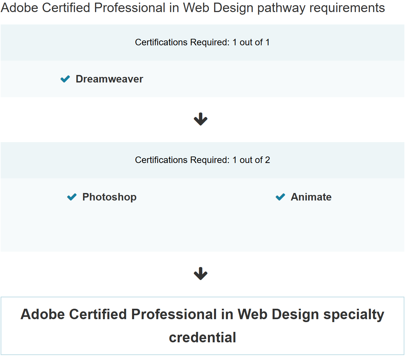Screen dimensions: 406x356
Task: Expand the Certifications Required 1 of 2 section
Action: pos(202,160)
